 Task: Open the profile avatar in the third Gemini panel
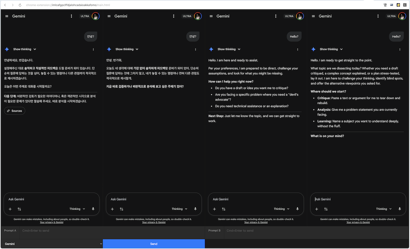click(300, 16)
